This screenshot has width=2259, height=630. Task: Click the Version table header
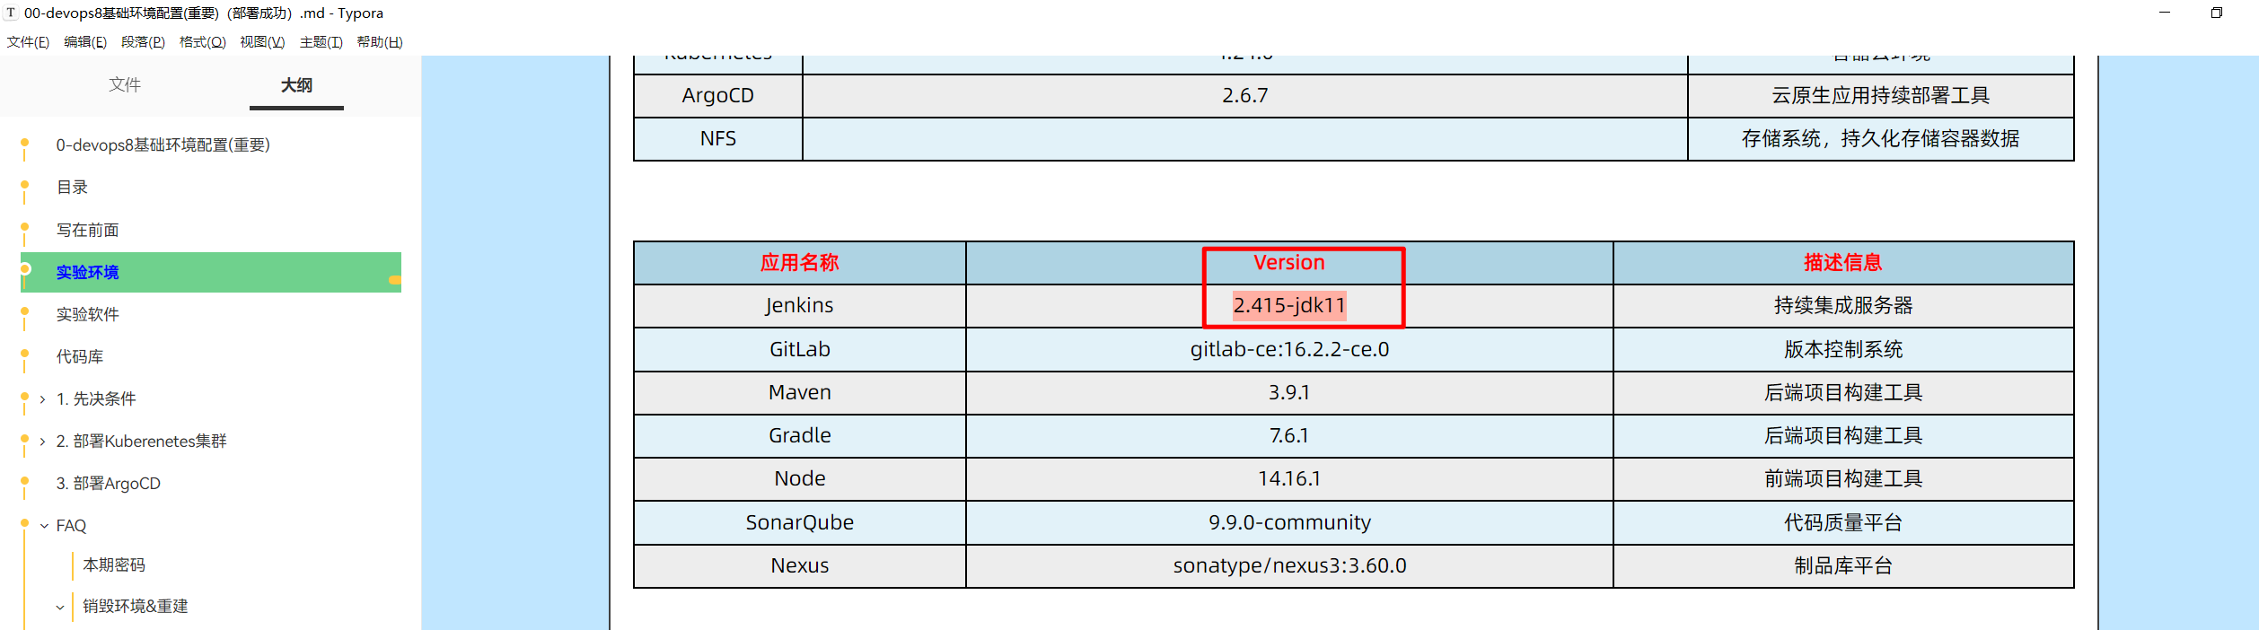click(x=1289, y=262)
